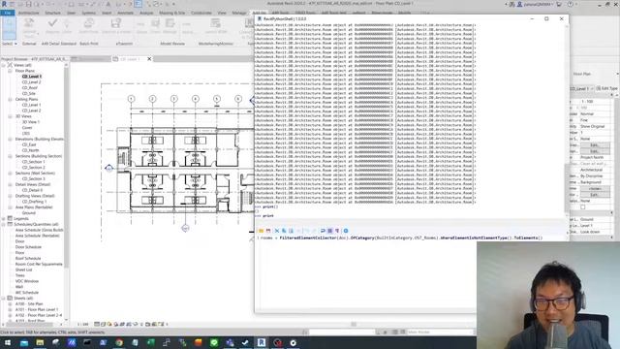Open the CD_Site floor plan view
Viewport: 620px width, 349px height.
pos(29,93)
